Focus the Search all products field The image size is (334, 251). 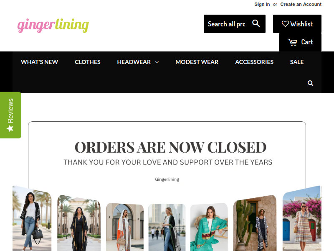tap(227, 24)
